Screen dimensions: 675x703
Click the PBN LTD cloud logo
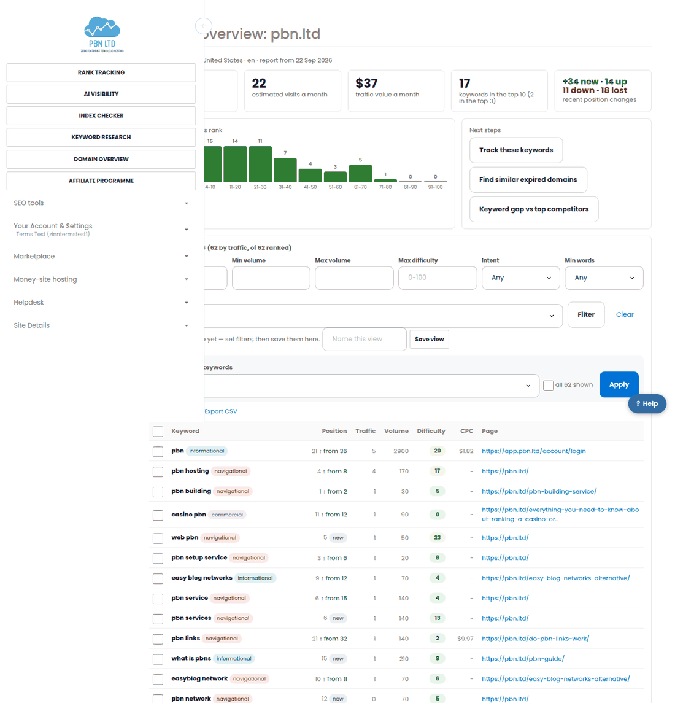coord(102,34)
